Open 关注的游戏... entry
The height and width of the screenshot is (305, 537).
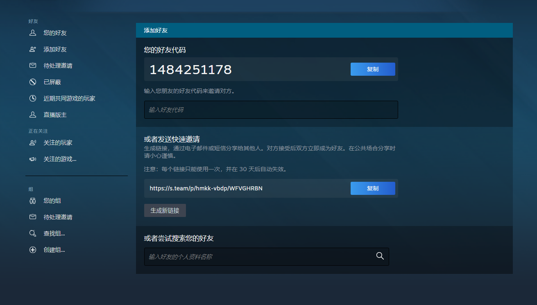click(x=60, y=159)
